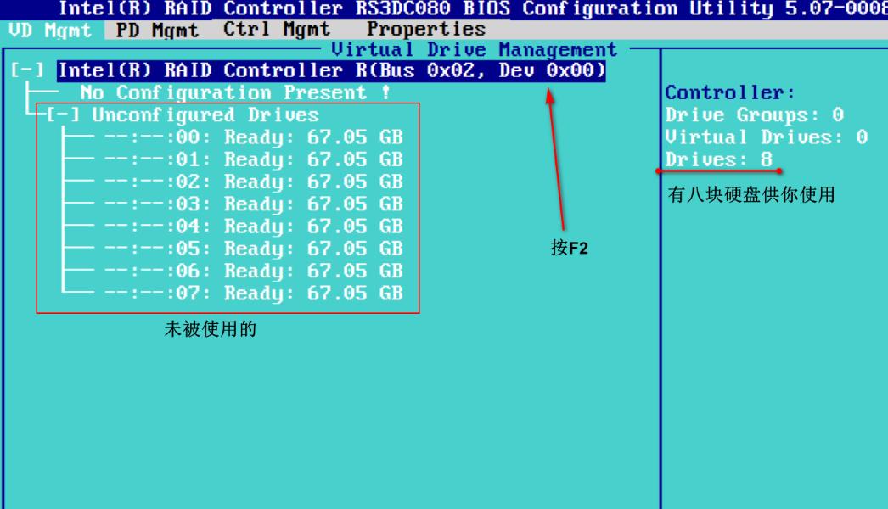888x509 pixels.
Task: Open the Ctrl Mgmt tab
Action: 277,30
